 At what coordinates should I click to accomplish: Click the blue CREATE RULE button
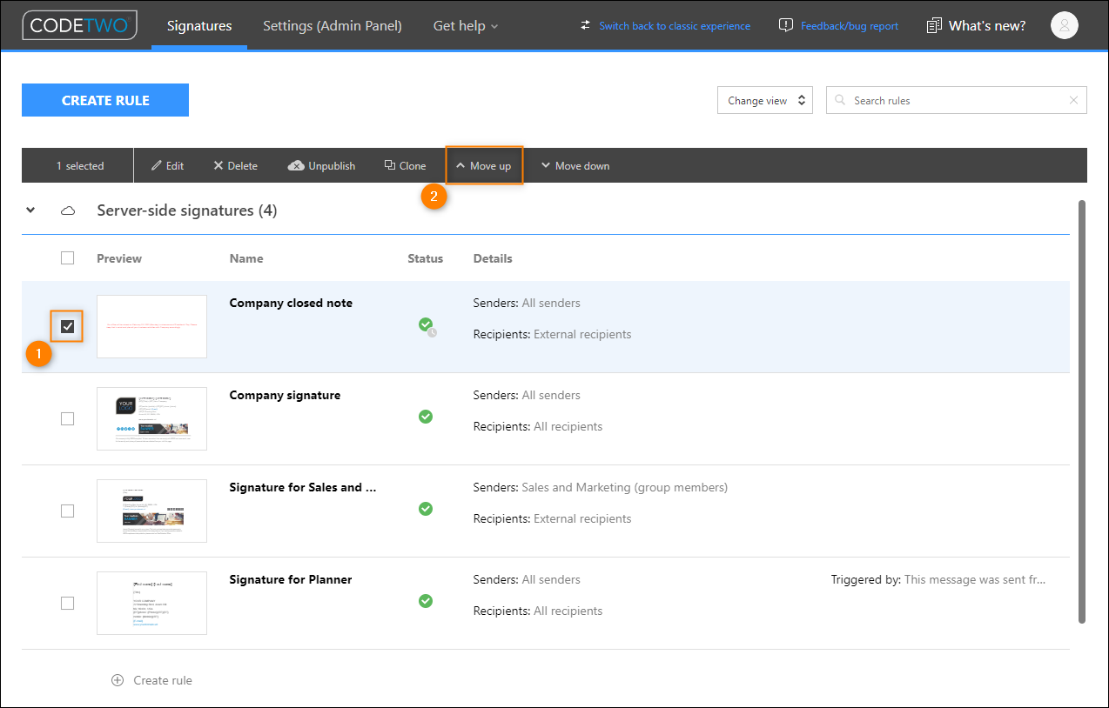tap(105, 100)
